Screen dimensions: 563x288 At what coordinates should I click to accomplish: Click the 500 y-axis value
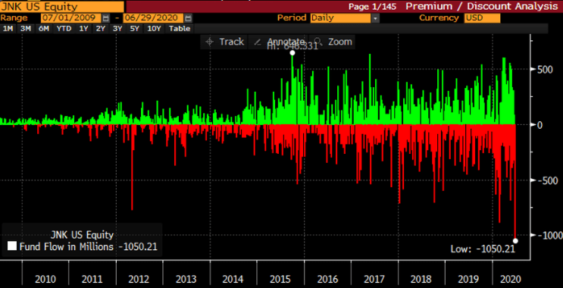(x=545, y=69)
